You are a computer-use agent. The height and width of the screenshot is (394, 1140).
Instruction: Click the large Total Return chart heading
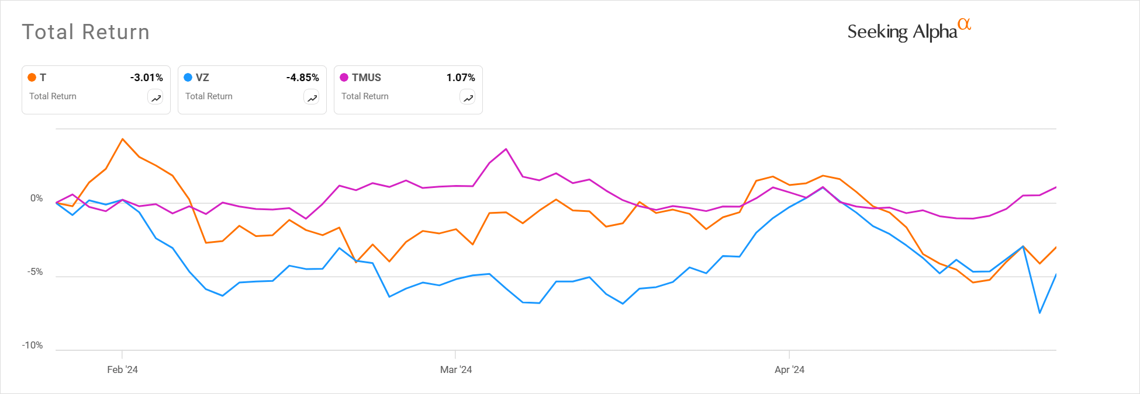(x=86, y=32)
